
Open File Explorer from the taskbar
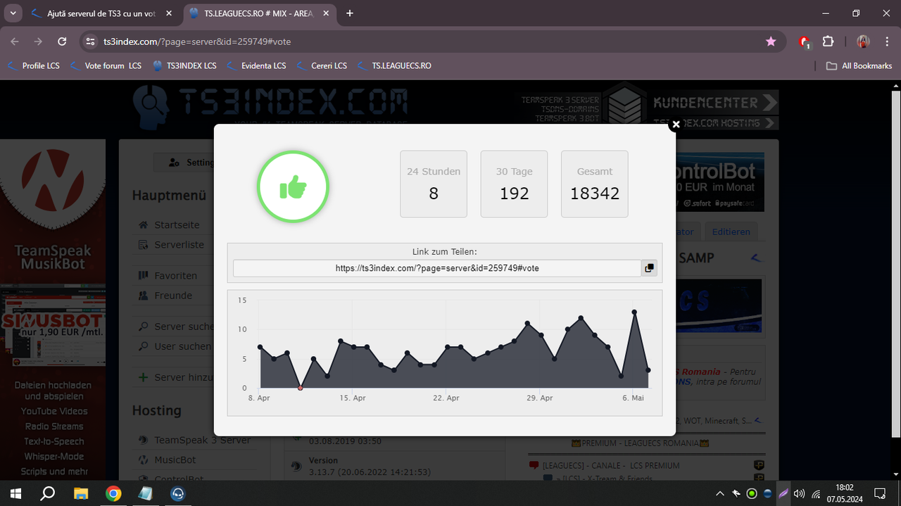tap(81, 493)
